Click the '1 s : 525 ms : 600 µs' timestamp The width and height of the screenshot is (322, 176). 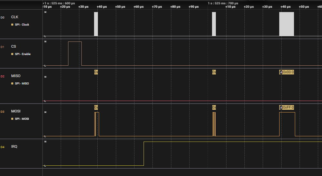[60, 3]
